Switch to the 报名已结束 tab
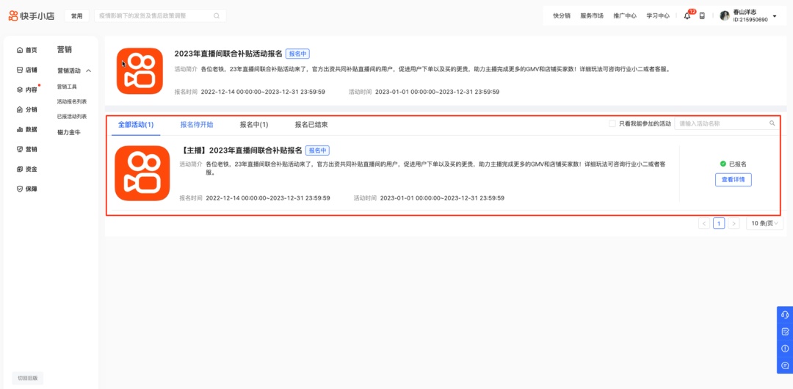 point(311,125)
